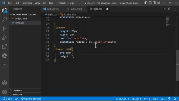Click the errors and warnings status indicator

tap(8, 99)
